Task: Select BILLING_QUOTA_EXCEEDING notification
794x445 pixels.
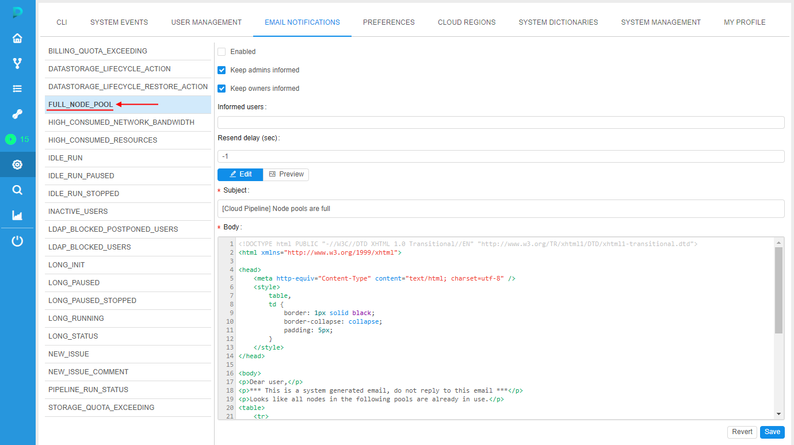Action: (128, 51)
